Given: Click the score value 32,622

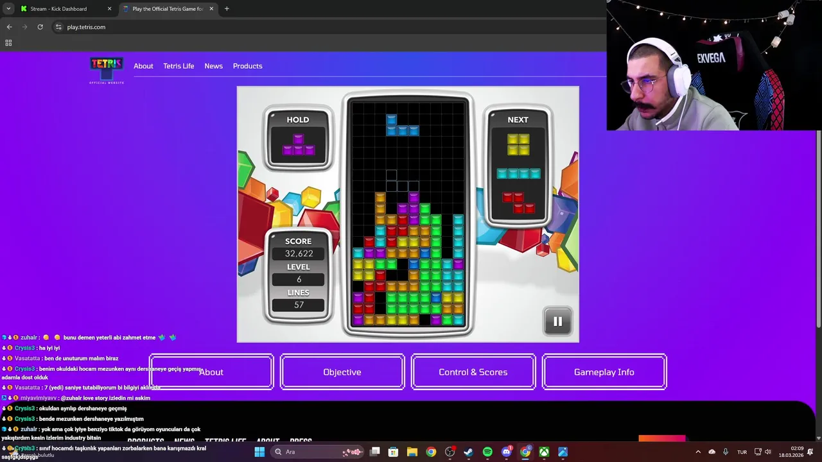Looking at the screenshot, I should (x=299, y=253).
